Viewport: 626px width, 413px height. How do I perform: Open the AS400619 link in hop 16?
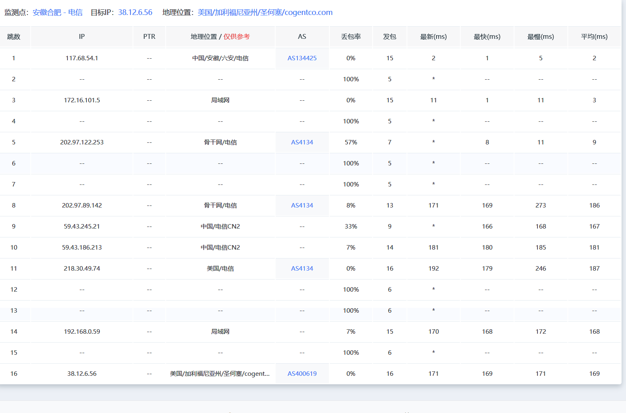302,374
